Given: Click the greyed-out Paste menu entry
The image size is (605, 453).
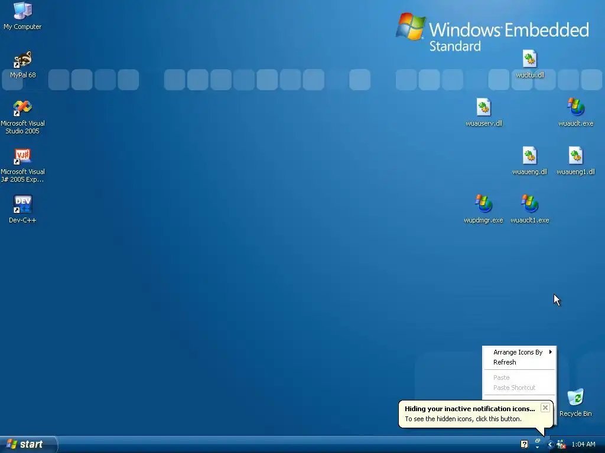Looking at the screenshot, I should [519, 377].
